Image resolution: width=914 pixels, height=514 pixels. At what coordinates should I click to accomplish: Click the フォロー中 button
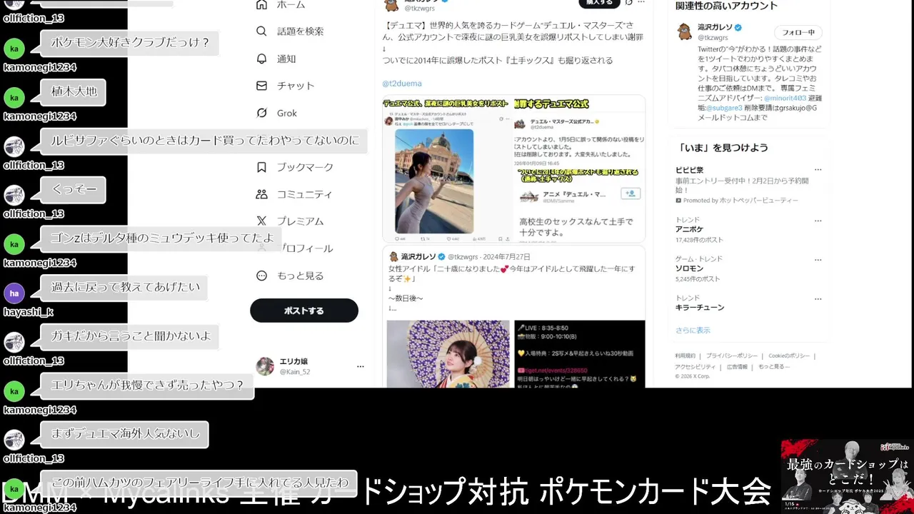click(798, 33)
